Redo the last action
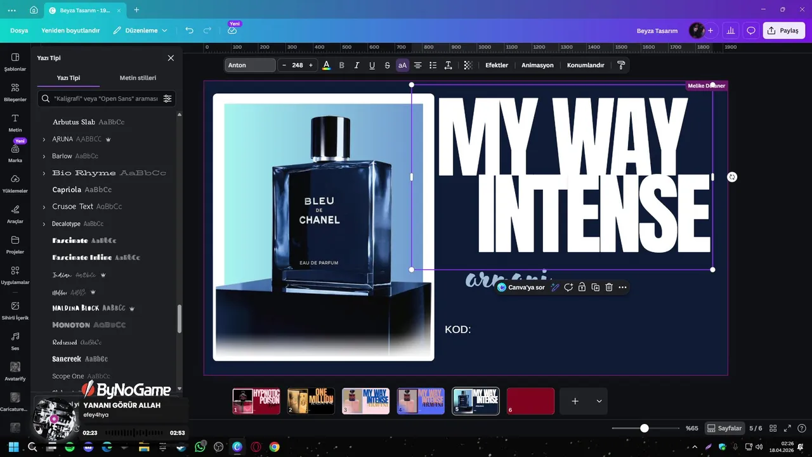812x457 pixels. [207, 30]
